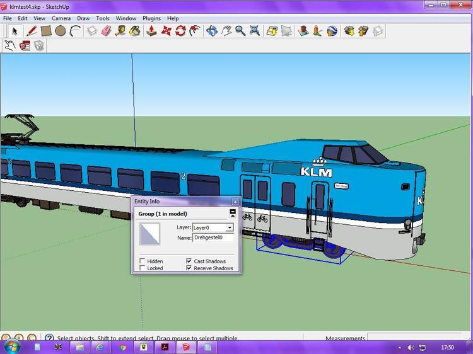
Task: Open the Window menu
Action: pyautogui.click(x=126, y=18)
